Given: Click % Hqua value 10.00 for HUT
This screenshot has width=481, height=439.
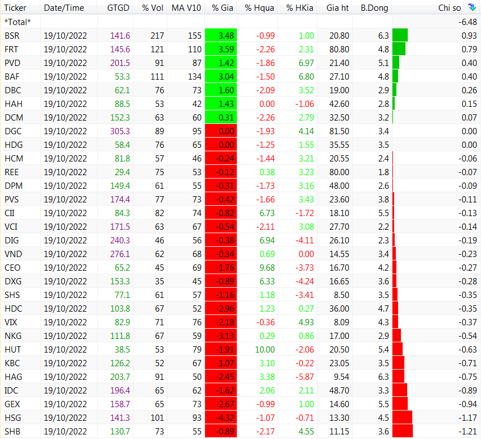Looking at the screenshot, I should 265,350.
